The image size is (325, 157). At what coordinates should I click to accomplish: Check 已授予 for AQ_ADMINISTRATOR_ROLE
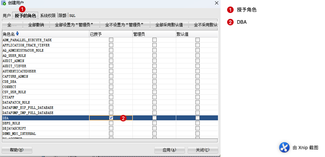111,50
